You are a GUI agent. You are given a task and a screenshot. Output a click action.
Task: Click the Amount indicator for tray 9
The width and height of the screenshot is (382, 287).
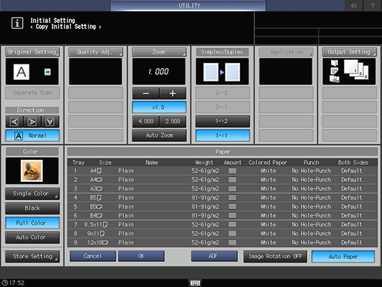coord(232,243)
